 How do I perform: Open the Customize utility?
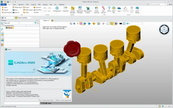click(x=65, y=9)
